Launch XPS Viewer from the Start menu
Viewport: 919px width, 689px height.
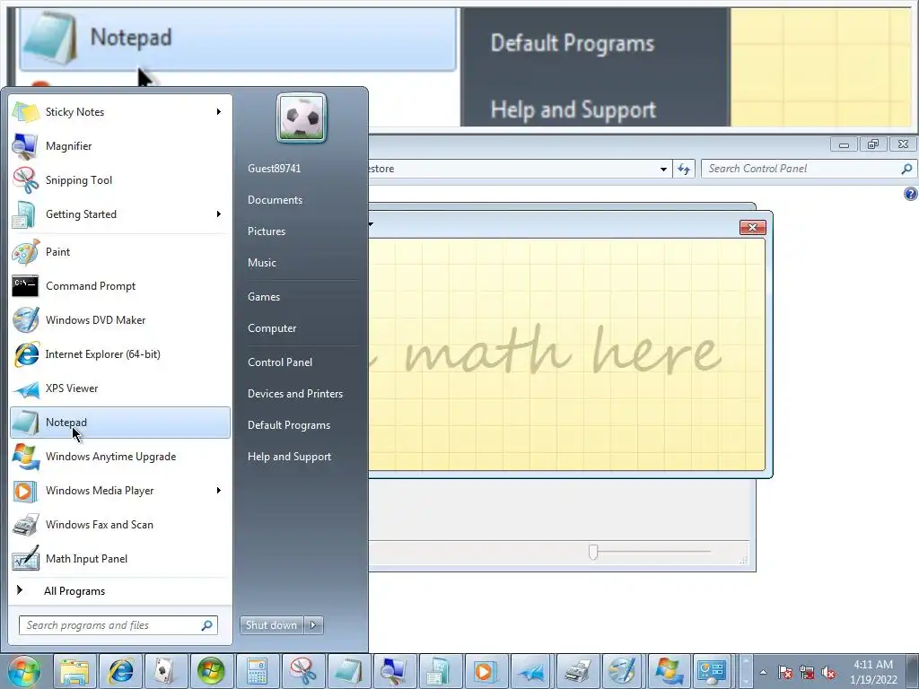(120, 388)
